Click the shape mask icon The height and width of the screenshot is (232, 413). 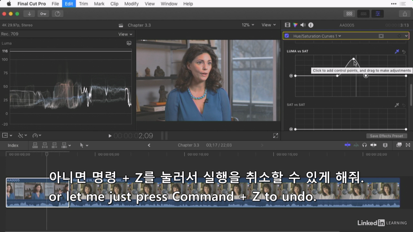[381, 36]
